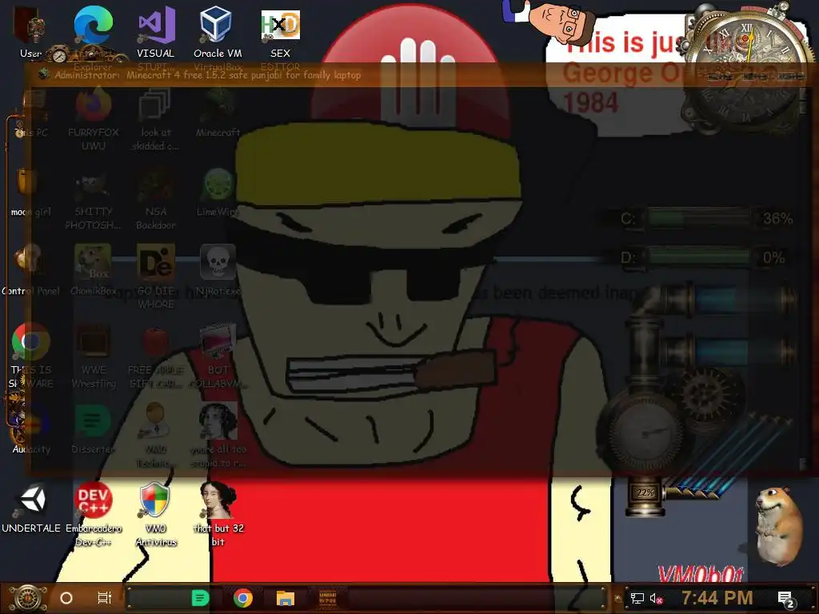Open the doctor icon next to Dissenter
Image resolution: width=819 pixels, height=614 pixels.
coord(156,436)
